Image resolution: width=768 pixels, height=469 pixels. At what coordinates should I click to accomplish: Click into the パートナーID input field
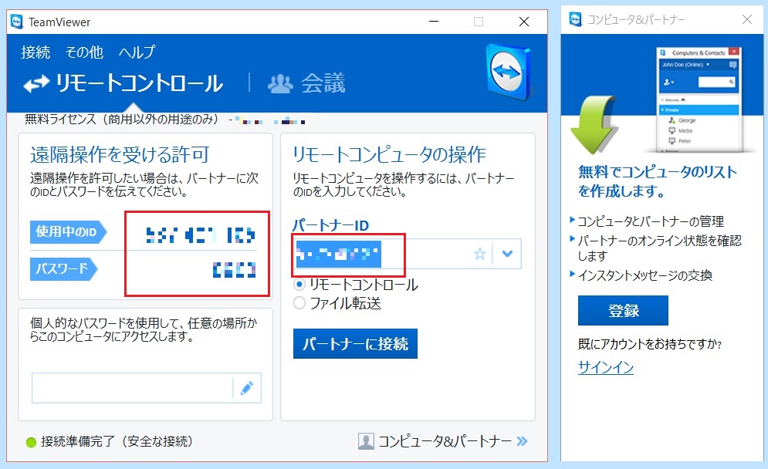tap(407, 254)
